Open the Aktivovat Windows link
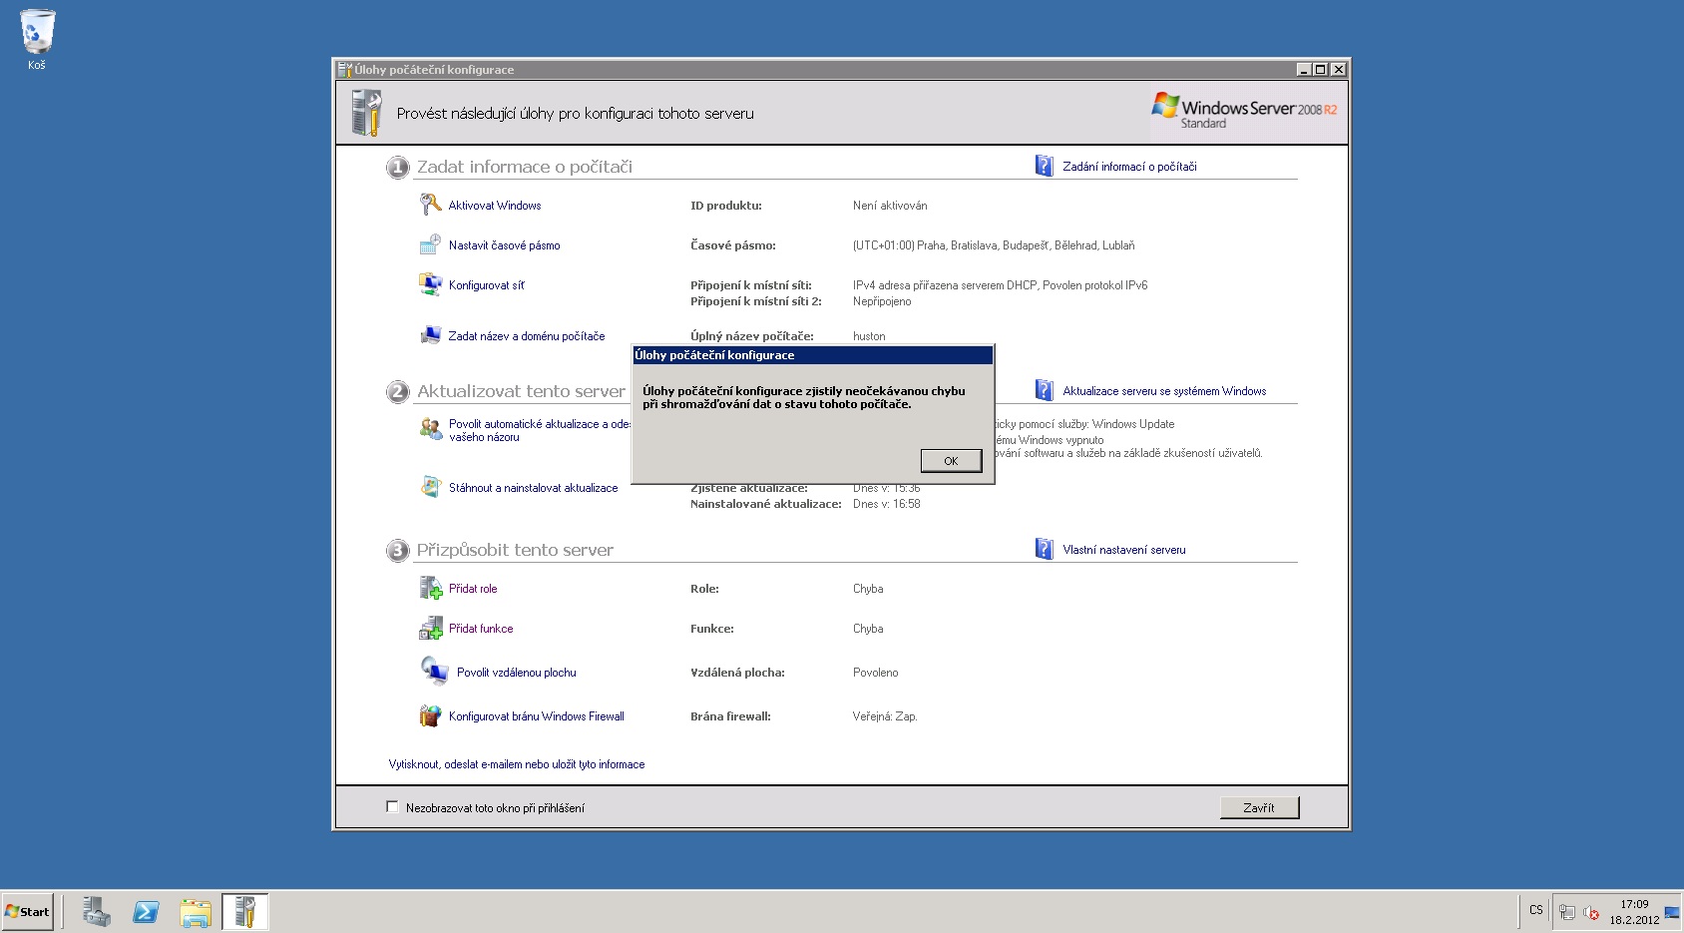The image size is (1684, 933). pos(495,206)
